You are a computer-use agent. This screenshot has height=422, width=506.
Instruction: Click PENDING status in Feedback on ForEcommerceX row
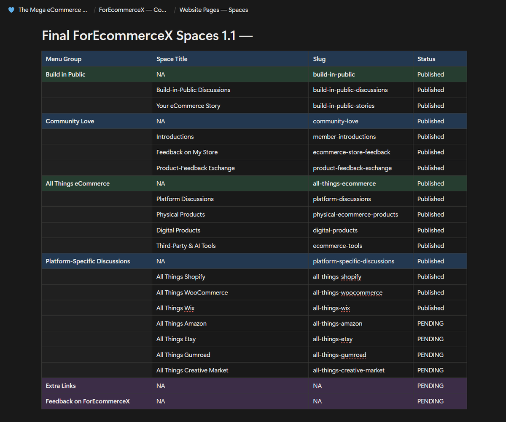click(x=440, y=401)
